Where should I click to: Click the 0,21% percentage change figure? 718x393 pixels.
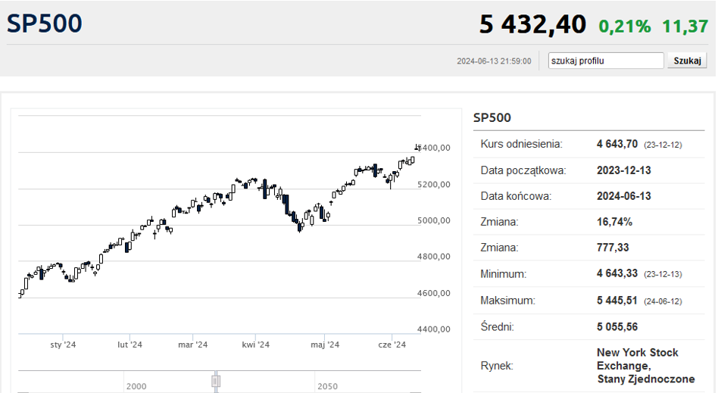(x=625, y=26)
